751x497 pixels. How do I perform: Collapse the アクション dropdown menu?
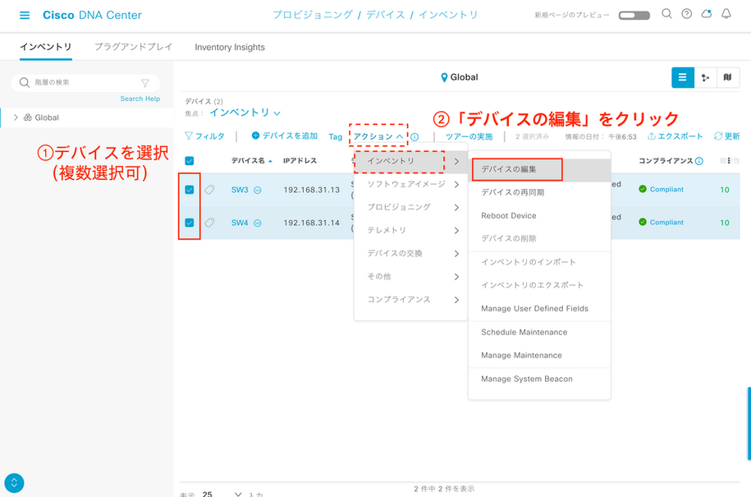[x=378, y=136]
